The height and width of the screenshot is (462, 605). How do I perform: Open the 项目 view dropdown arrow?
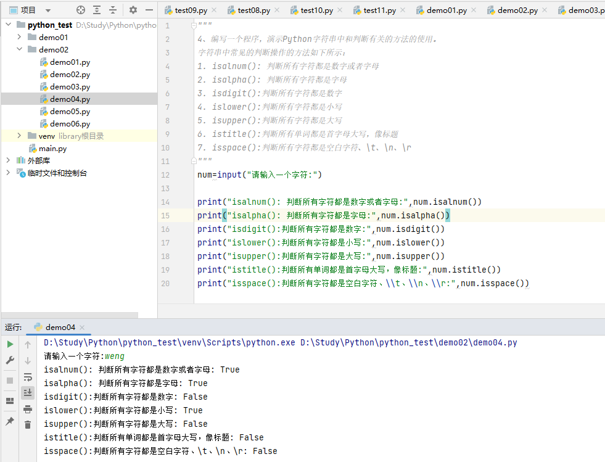click(x=48, y=10)
